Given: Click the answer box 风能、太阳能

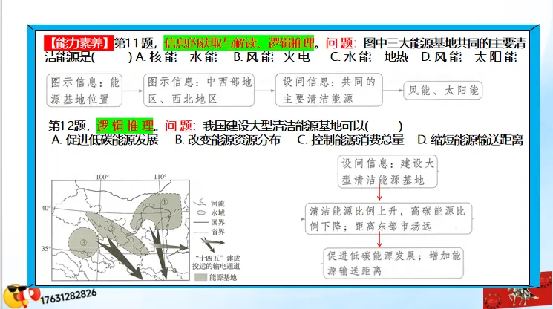Looking at the screenshot, I should pos(442,91).
